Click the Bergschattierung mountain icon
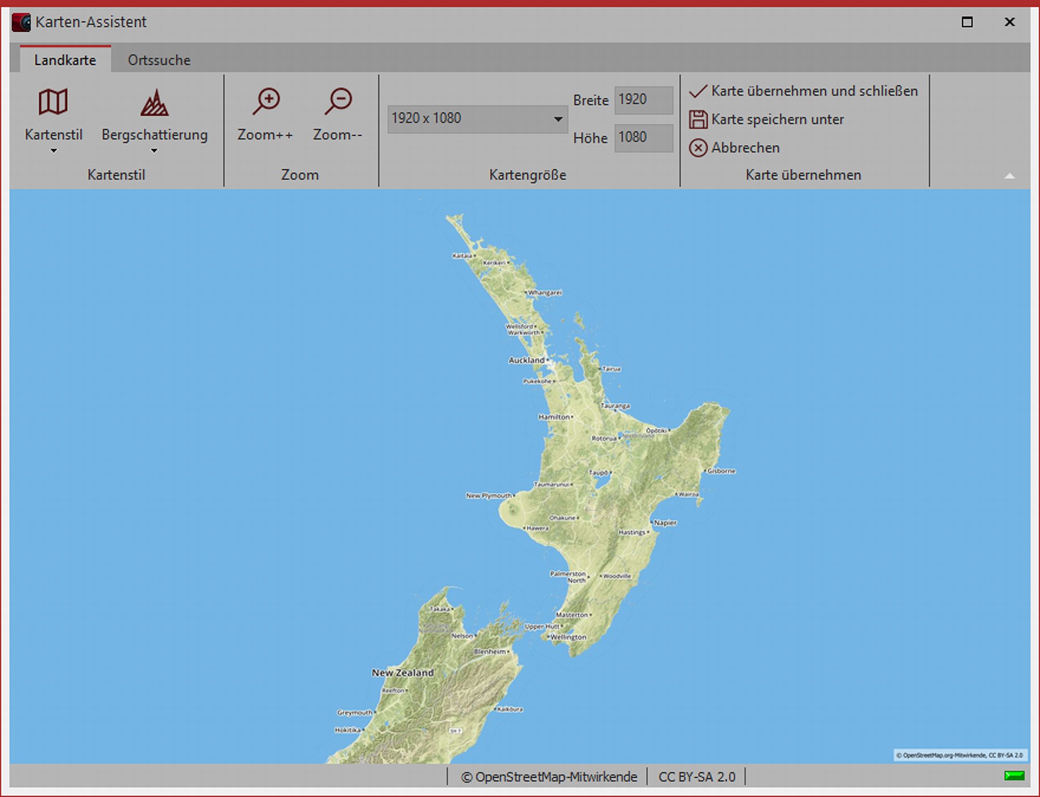Screen dimensions: 1040x797 click(x=154, y=102)
